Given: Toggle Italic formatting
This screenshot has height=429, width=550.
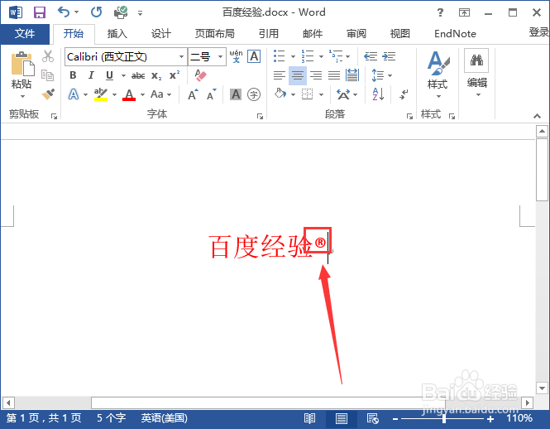Looking at the screenshot, I should [x=91, y=75].
